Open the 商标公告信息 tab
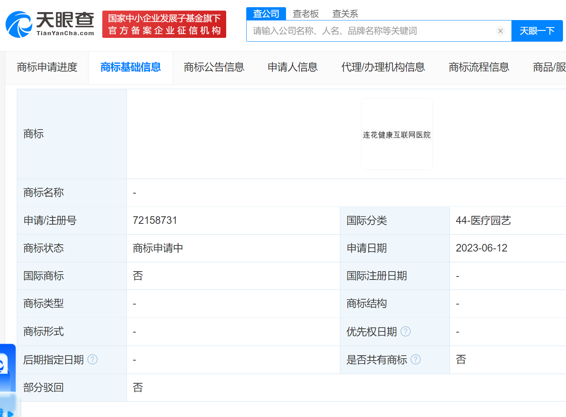Screen dimensions: 566x417 coord(214,67)
